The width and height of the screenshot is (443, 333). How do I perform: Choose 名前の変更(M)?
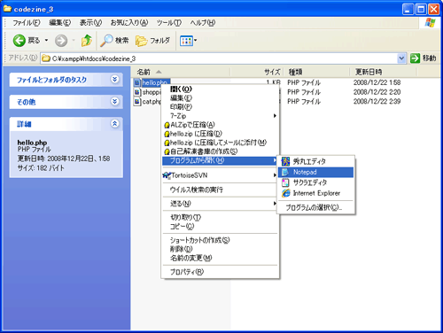(x=221, y=258)
